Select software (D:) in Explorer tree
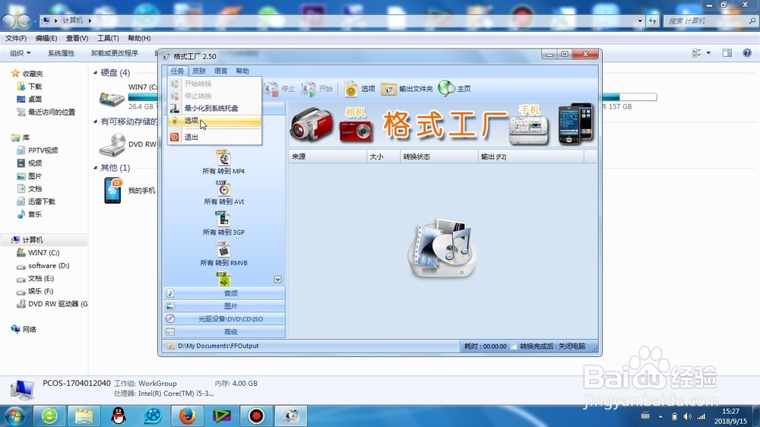Image resolution: width=760 pixels, height=427 pixels. click(x=43, y=266)
